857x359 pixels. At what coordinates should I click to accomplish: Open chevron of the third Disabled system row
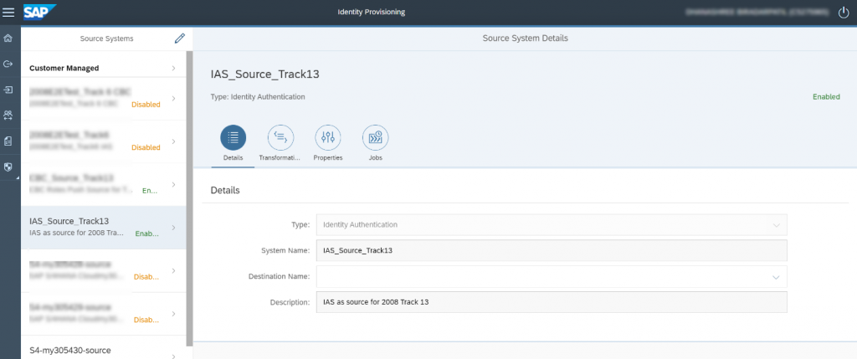coord(174,270)
